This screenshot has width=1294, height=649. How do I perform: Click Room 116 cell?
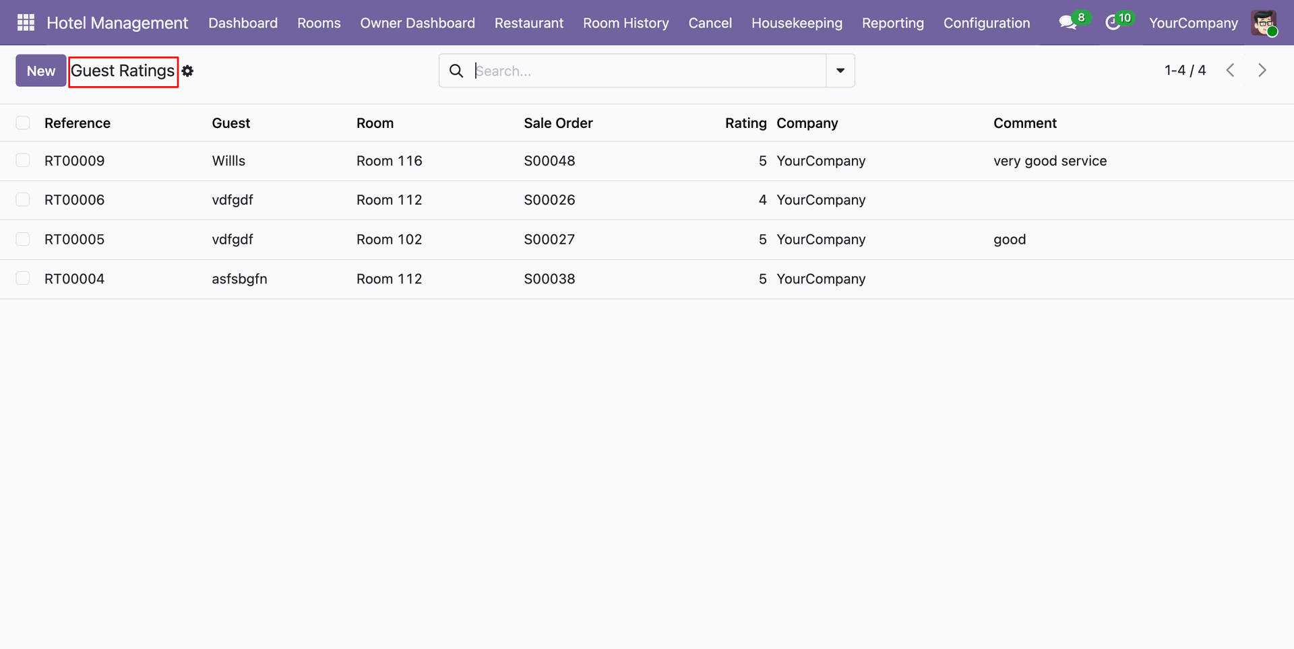coord(389,161)
